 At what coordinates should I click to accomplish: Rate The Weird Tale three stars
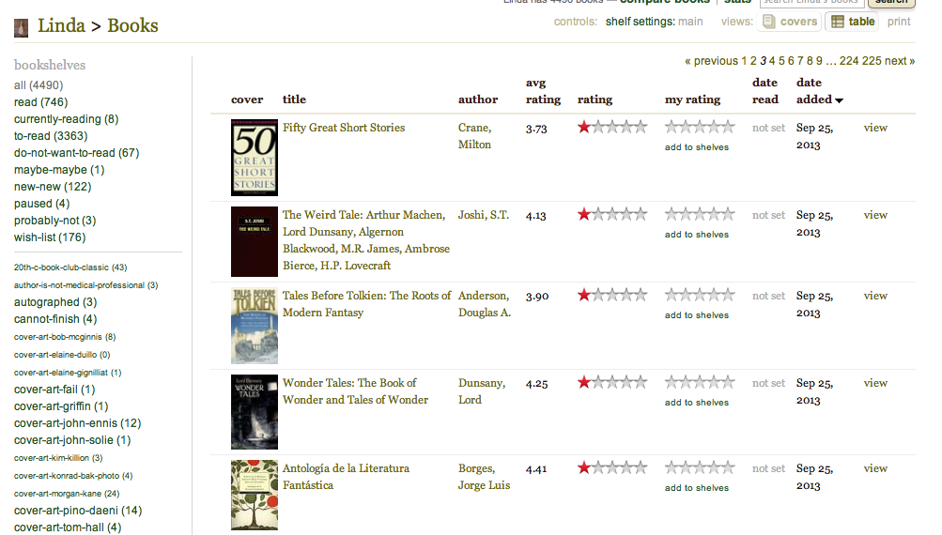(x=700, y=214)
